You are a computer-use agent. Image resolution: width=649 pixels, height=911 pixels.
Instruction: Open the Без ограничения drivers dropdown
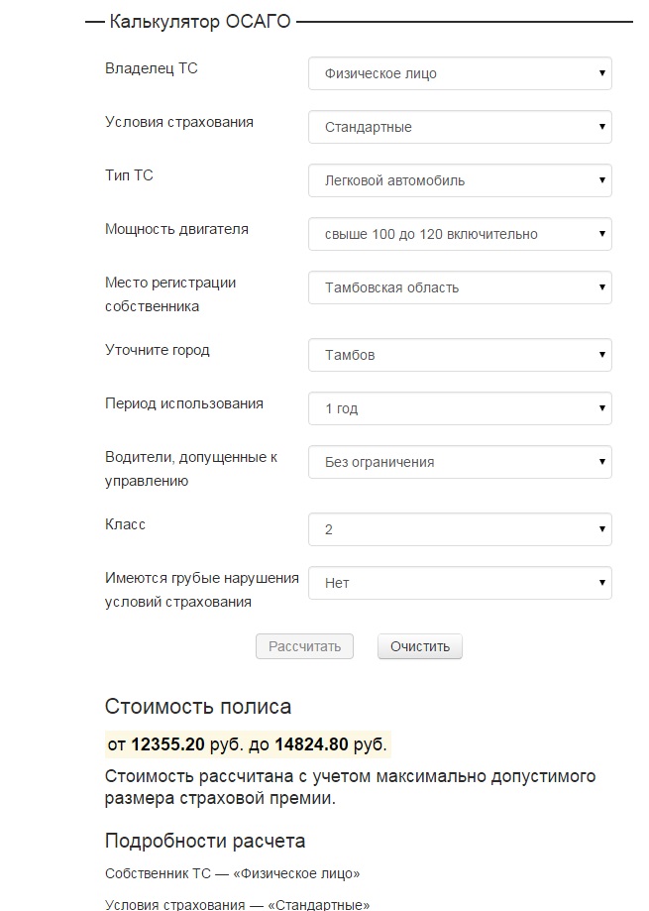coord(460,462)
